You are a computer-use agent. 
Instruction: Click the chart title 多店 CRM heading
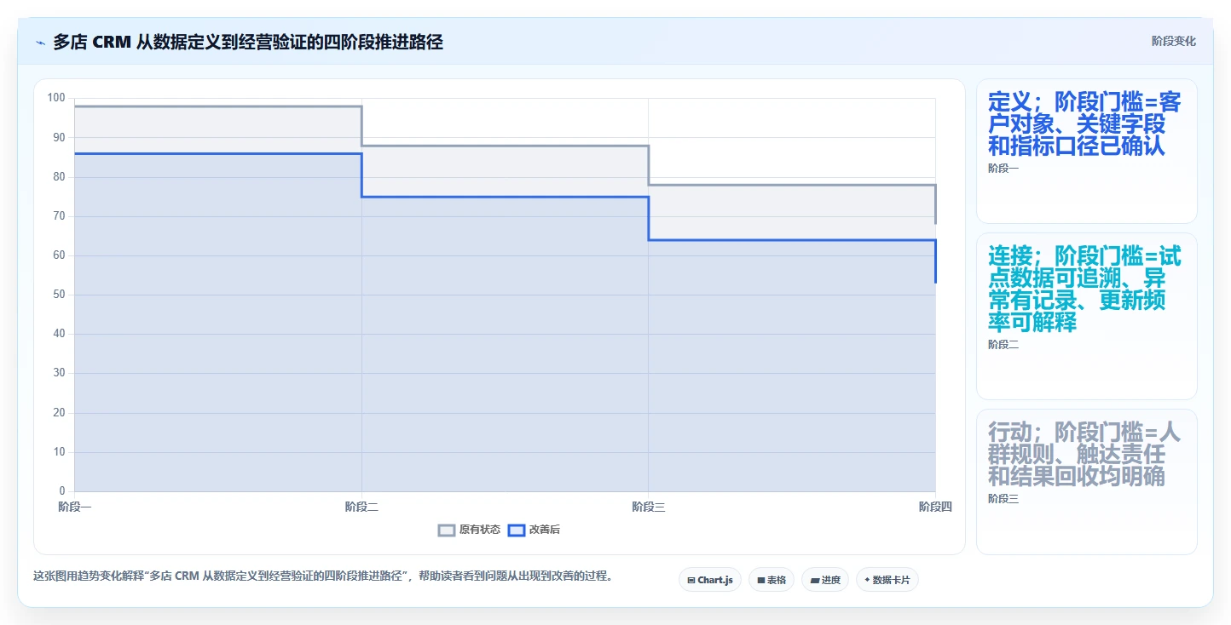click(248, 42)
